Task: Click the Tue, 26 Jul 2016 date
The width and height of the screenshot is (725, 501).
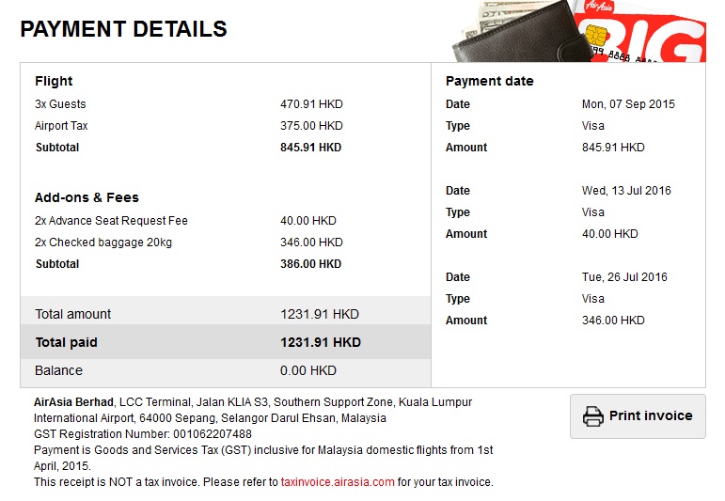Action: [x=624, y=277]
